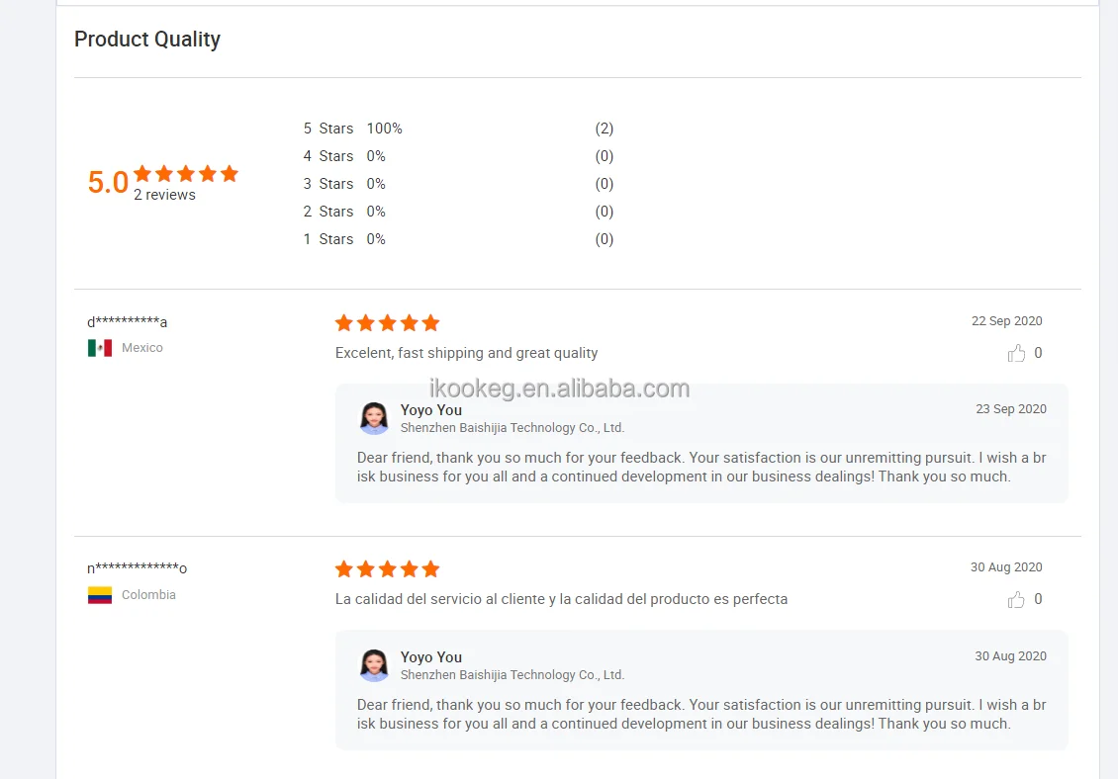Click the Mexico flag icon
1118x779 pixels.
click(100, 348)
